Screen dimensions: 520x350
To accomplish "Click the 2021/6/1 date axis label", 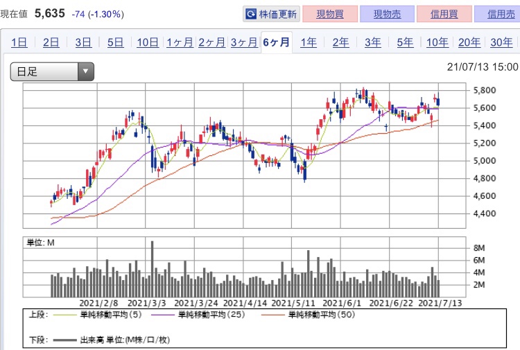I will pos(342,304).
